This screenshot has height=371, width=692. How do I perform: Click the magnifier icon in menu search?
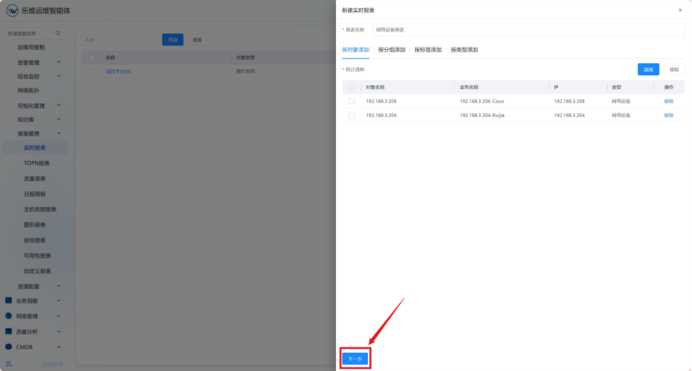pyautogui.click(x=58, y=33)
